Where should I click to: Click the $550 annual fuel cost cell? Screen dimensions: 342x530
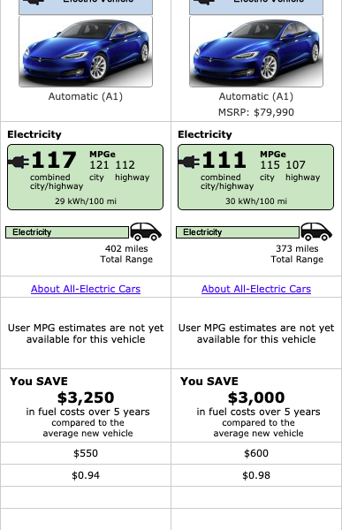pyautogui.click(x=86, y=453)
